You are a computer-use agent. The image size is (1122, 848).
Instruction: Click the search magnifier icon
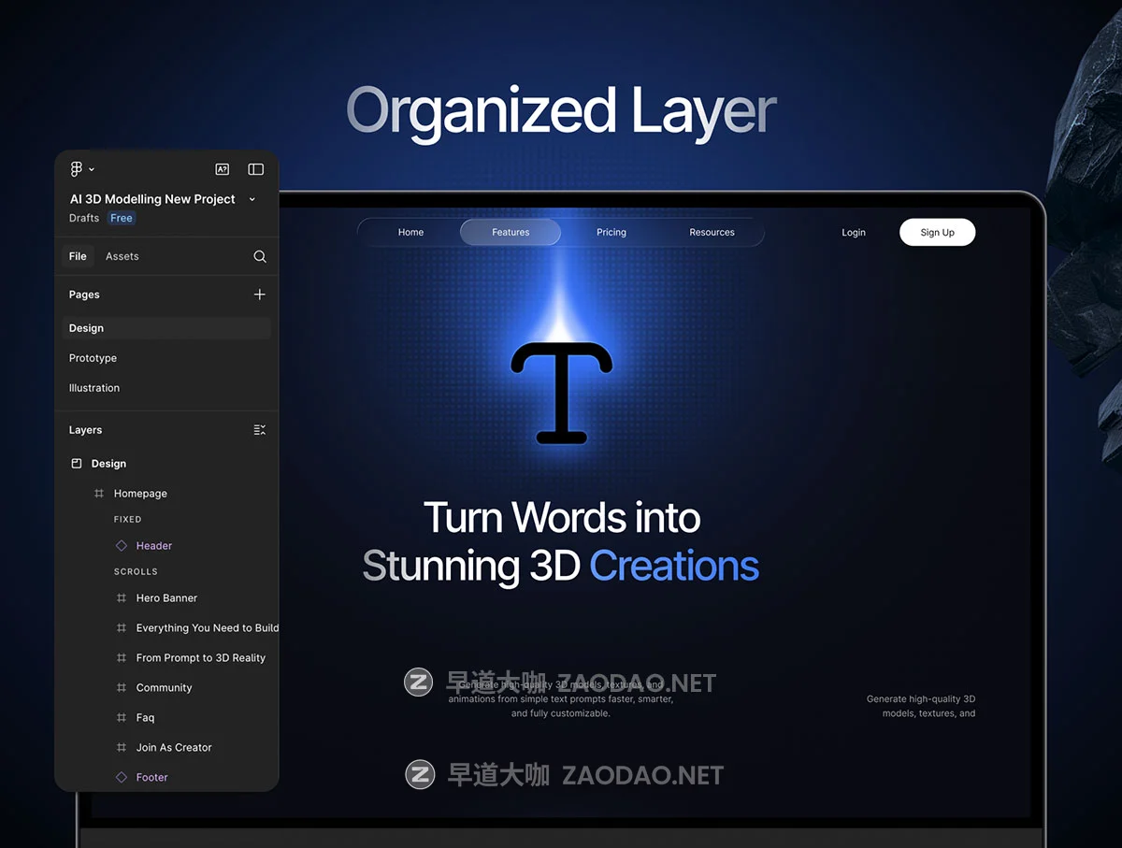pos(260,256)
